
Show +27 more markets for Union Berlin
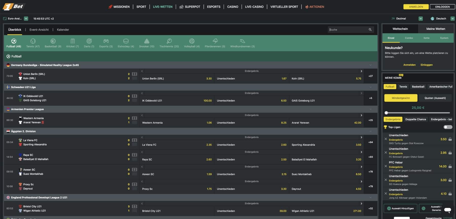[371, 76]
